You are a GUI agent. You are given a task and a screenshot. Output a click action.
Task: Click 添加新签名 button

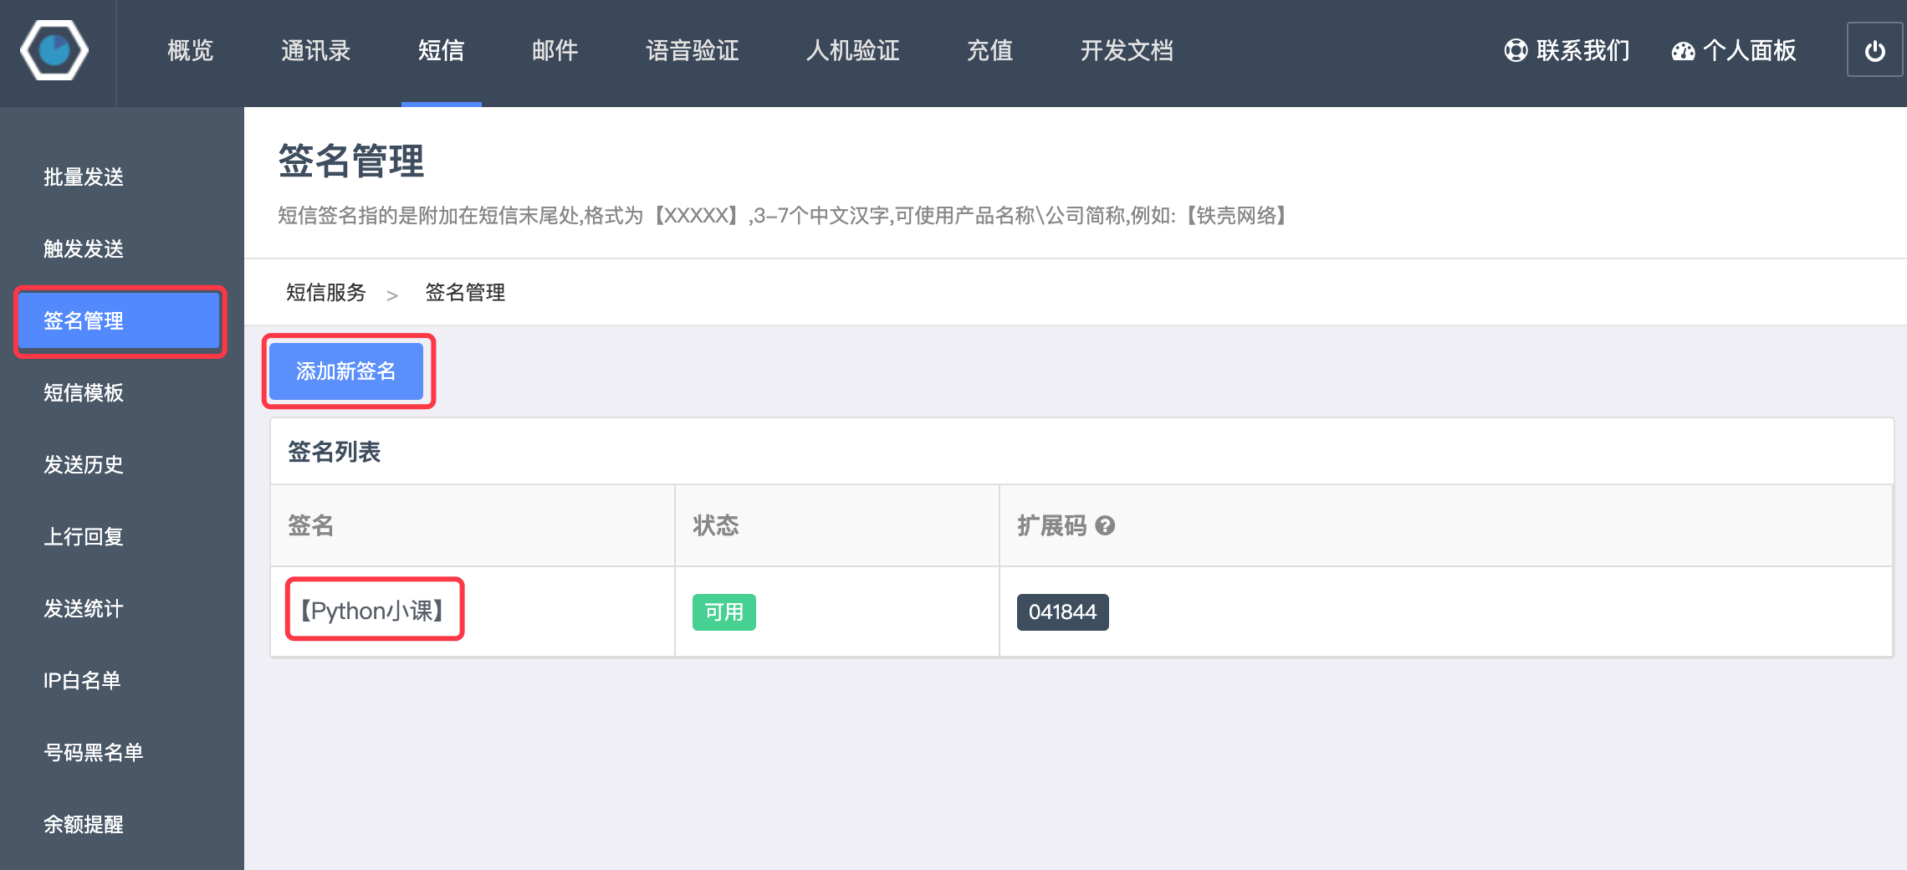[346, 371]
